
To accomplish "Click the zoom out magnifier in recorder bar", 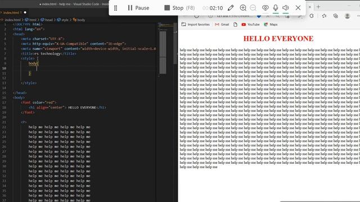I will (x=253, y=8).
